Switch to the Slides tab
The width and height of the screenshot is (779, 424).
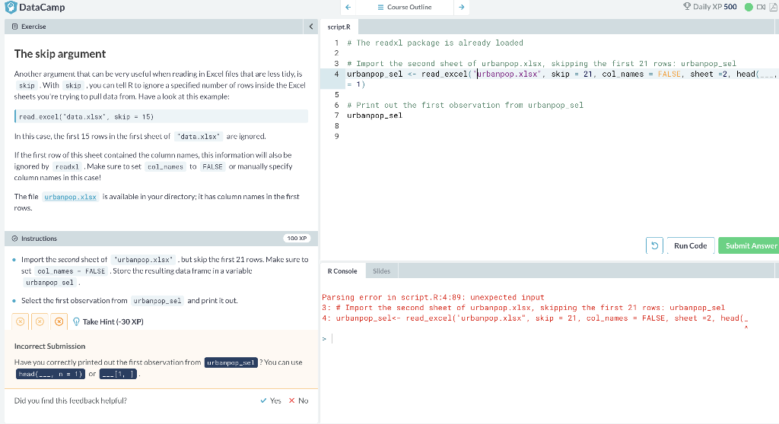382,271
